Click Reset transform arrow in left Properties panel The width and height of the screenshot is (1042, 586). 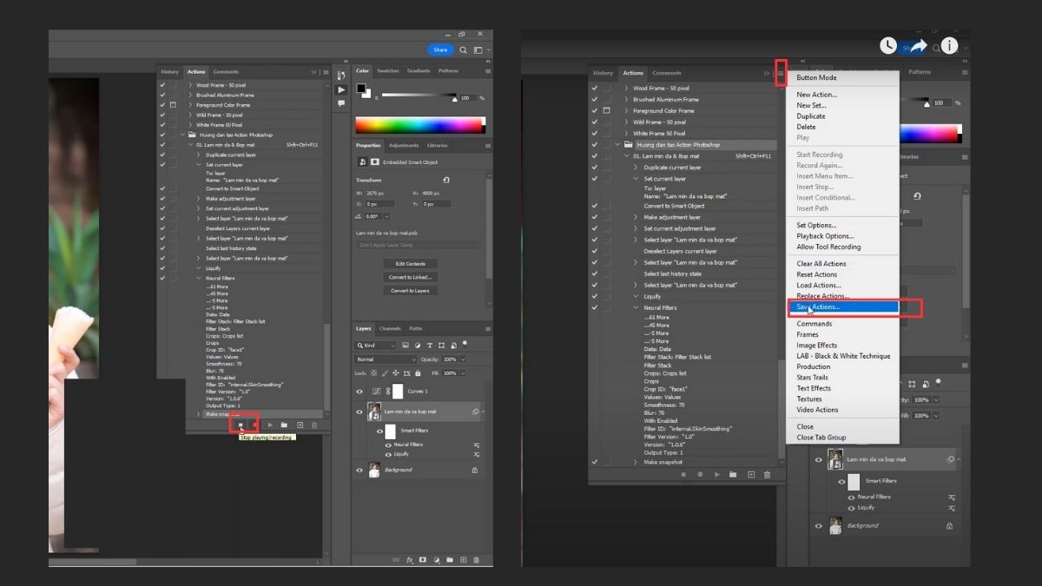445,180
